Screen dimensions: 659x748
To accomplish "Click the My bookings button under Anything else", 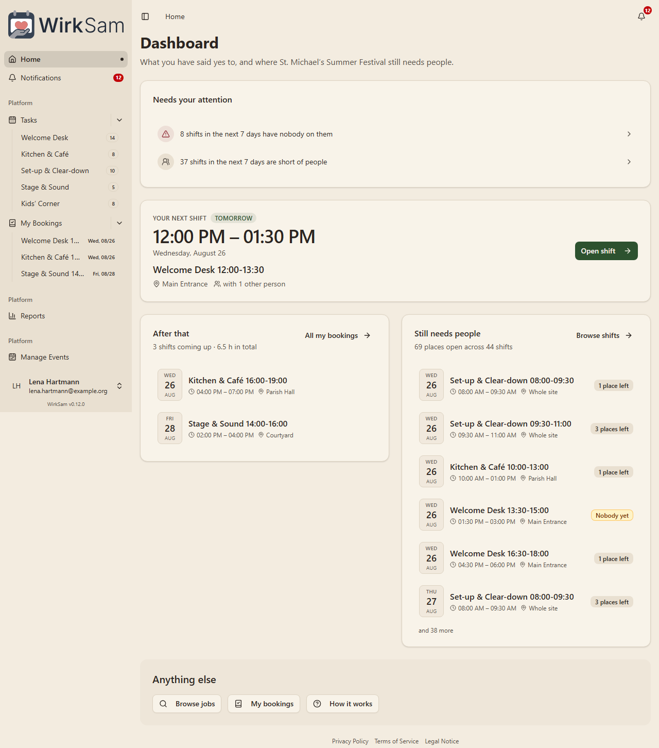I will pyautogui.click(x=264, y=704).
